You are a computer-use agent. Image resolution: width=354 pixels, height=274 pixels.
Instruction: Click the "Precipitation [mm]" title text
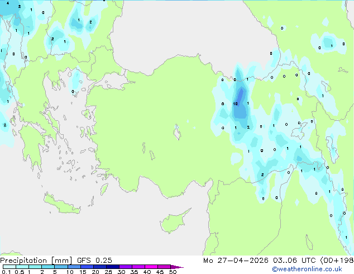coord(36,261)
